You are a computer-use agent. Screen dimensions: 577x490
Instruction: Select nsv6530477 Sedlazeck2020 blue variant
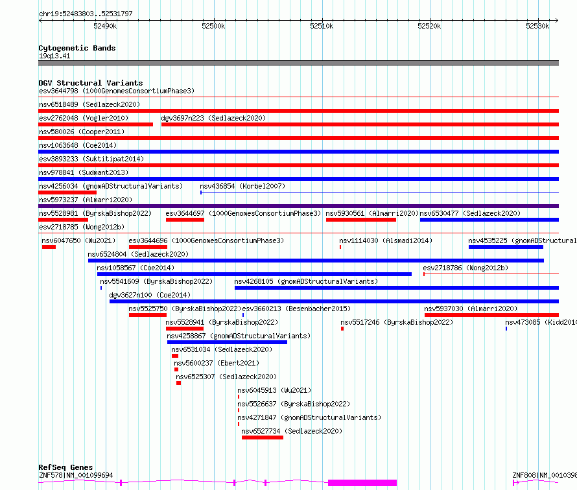click(489, 220)
